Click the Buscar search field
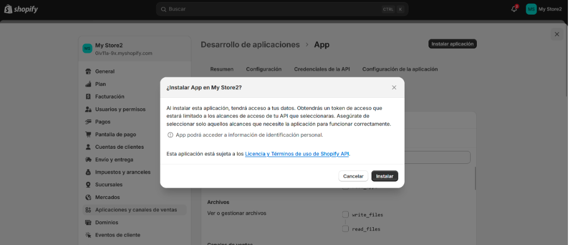Viewport: 569px width, 245px height. (x=271, y=9)
